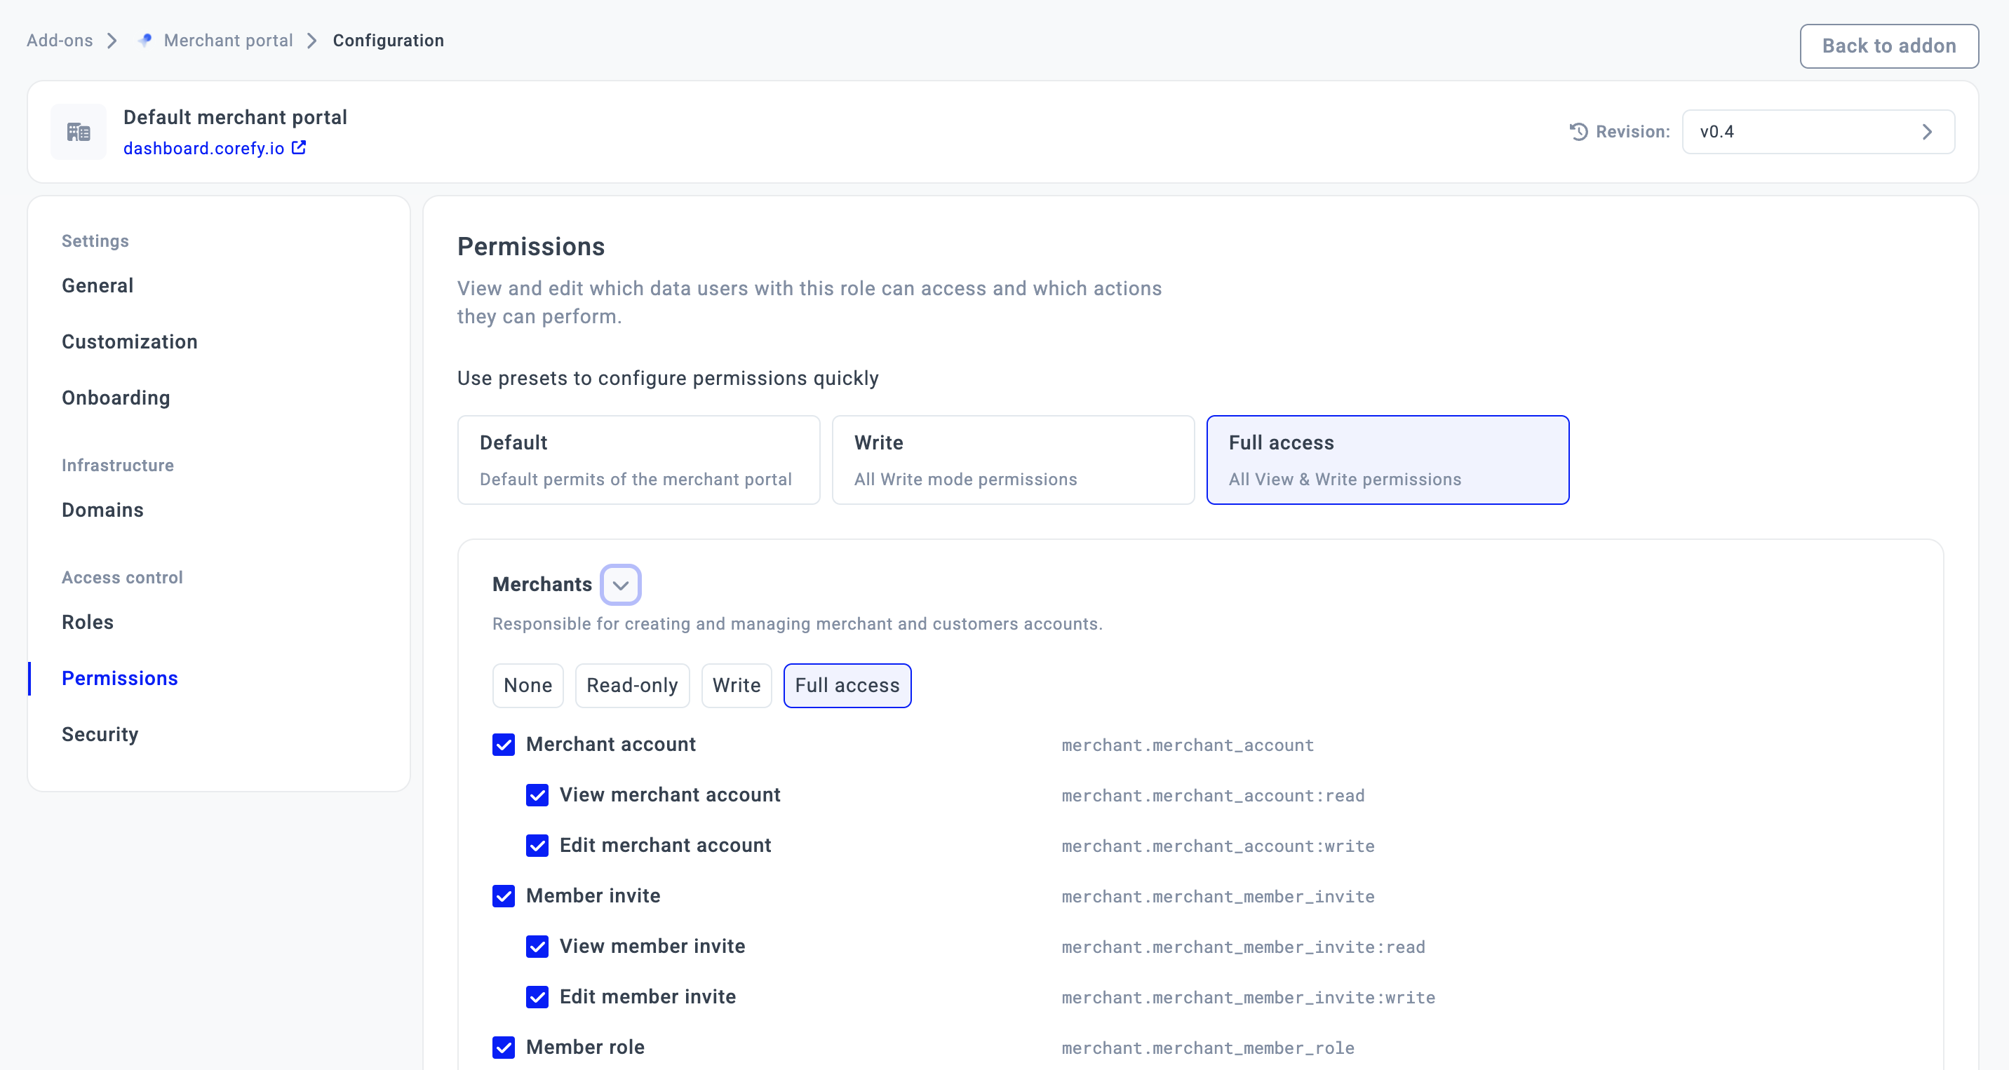Go to the Security menu item
The height and width of the screenshot is (1070, 2009).
point(100,734)
